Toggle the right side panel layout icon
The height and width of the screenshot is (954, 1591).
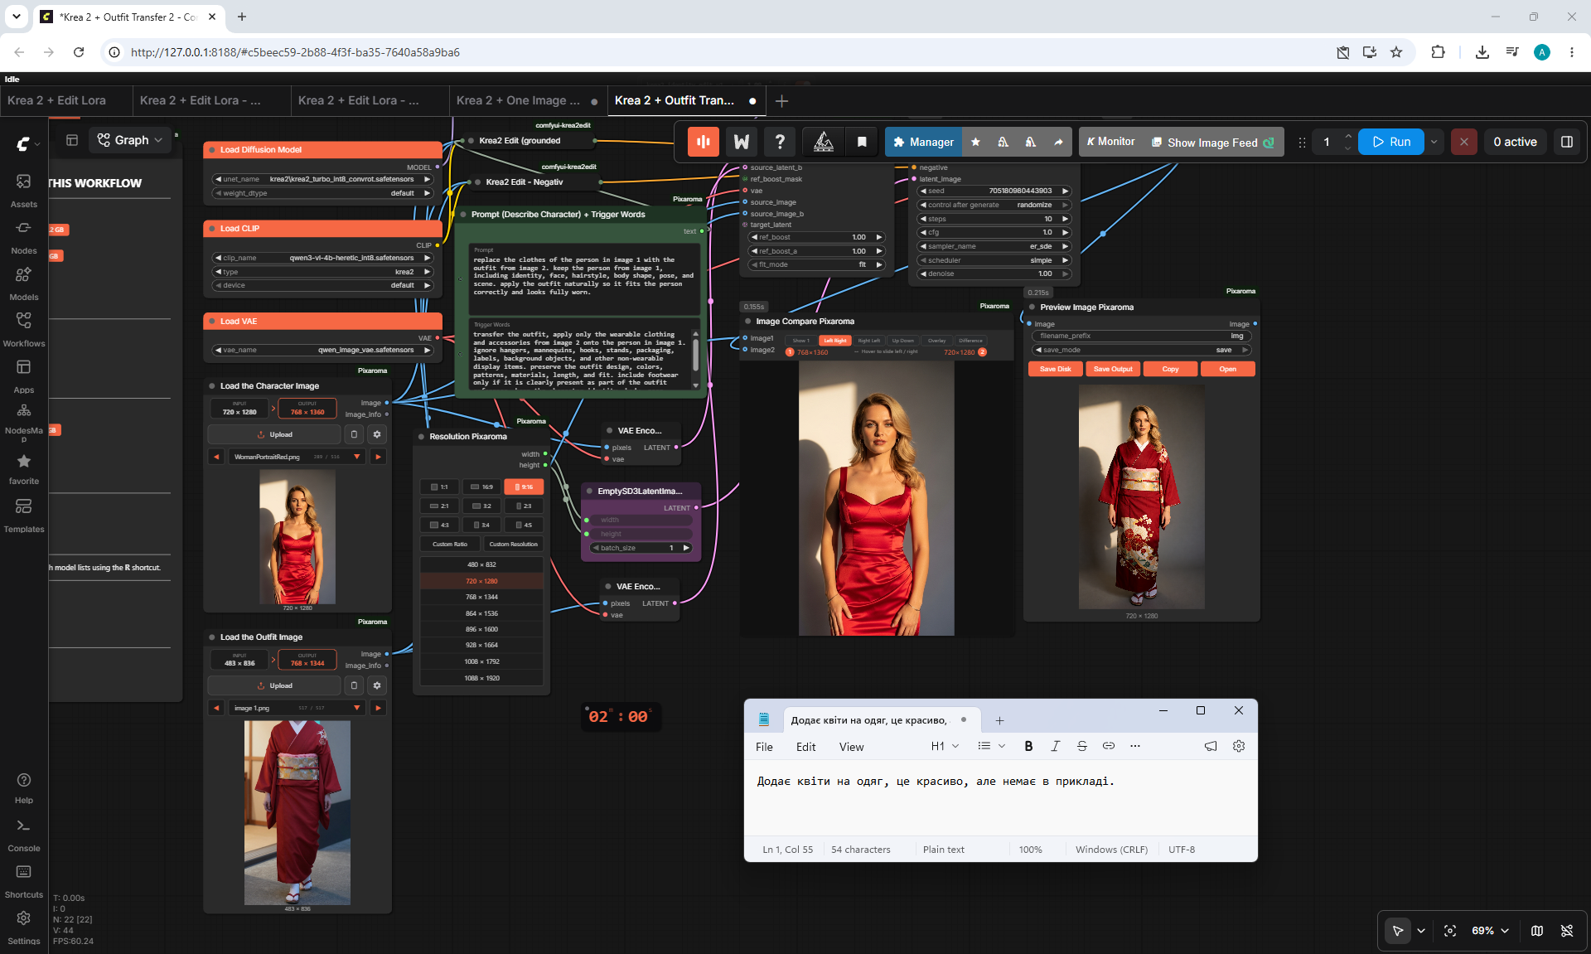[1567, 142]
